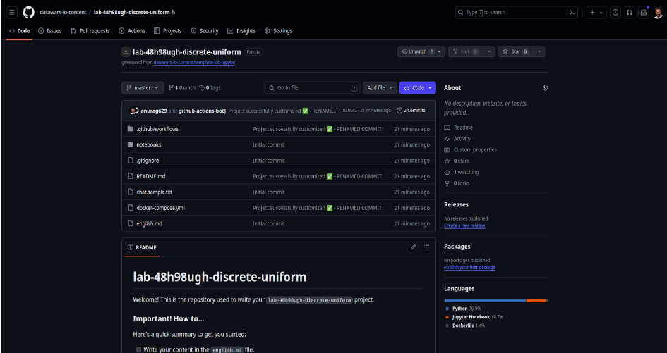Screen dimensions: 667x353
Task: Switch to the Security tab
Action: point(205,31)
